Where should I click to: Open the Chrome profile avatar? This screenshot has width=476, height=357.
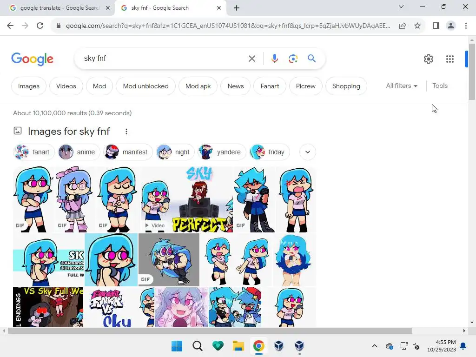click(451, 26)
